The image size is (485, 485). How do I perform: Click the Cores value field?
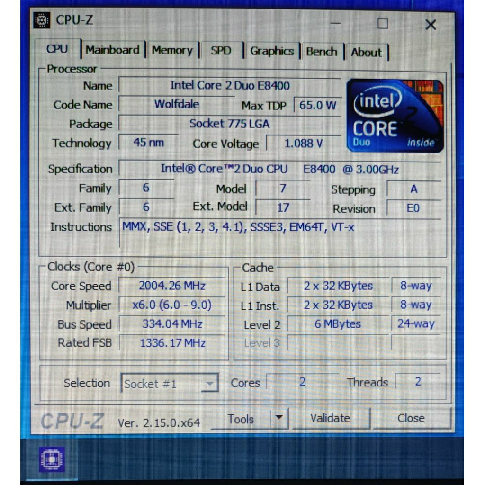[303, 382]
